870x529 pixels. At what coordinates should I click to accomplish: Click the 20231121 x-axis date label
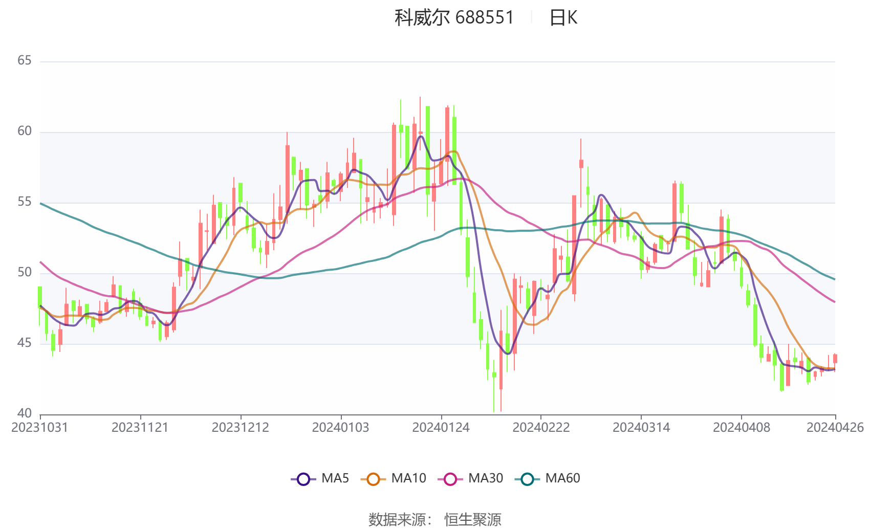tap(140, 428)
